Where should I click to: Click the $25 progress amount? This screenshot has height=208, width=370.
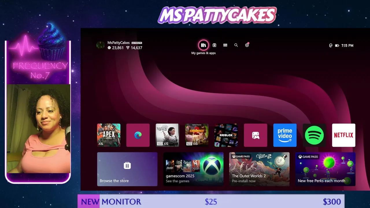tap(211, 202)
